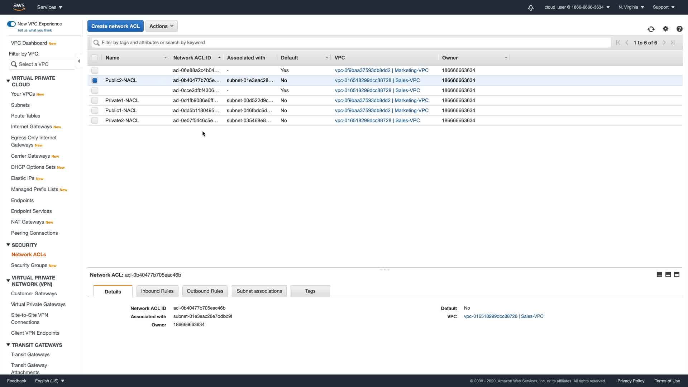The height and width of the screenshot is (387, 688).
Task: Open the Subnet associations tab
Action: click(259, 291)
